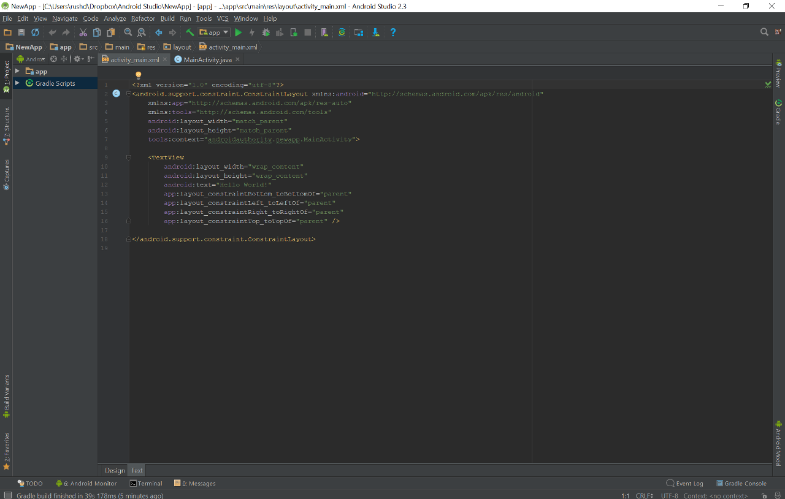Image resolution: width=785 pixels, height=499 pixels.
Task: Open the SDK Manager download icon
Action: tap(376, 32)
